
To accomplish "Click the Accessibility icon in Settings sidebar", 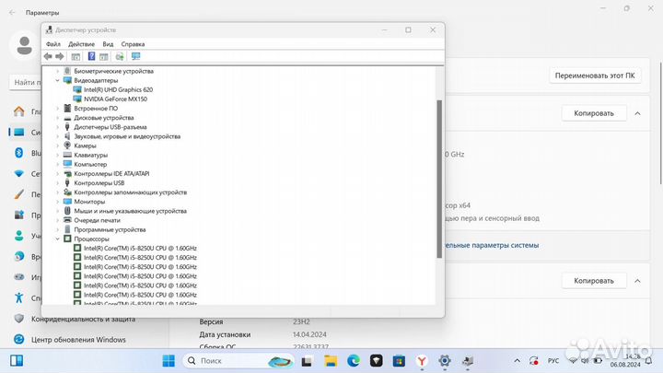I will pos(19,297).
